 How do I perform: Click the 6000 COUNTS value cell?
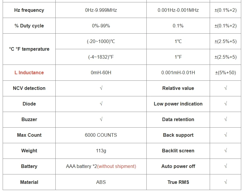point(101,135)
